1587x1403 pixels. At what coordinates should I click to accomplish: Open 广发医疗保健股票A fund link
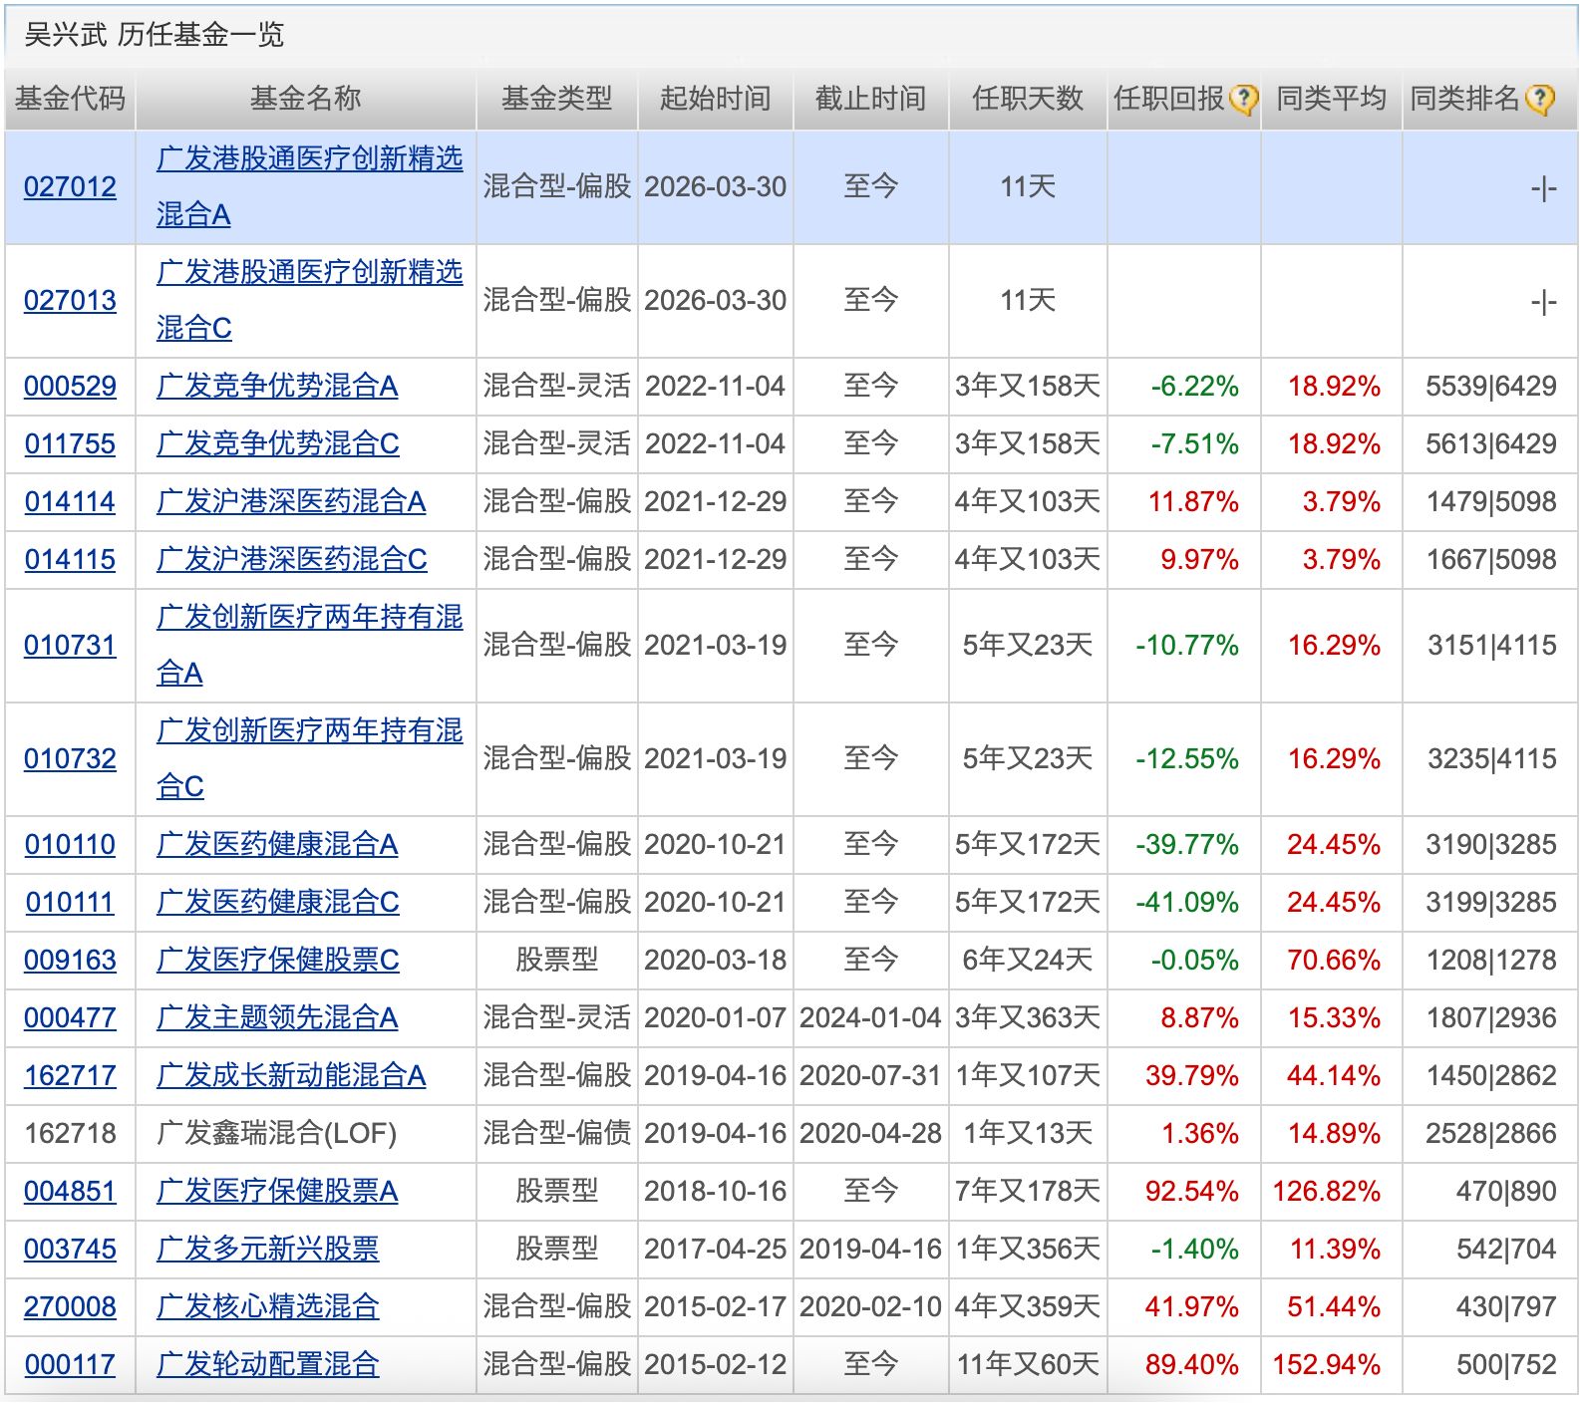click(277, 1192)
